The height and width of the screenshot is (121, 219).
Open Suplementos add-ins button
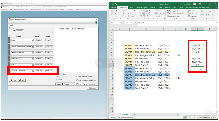point(210,13)
